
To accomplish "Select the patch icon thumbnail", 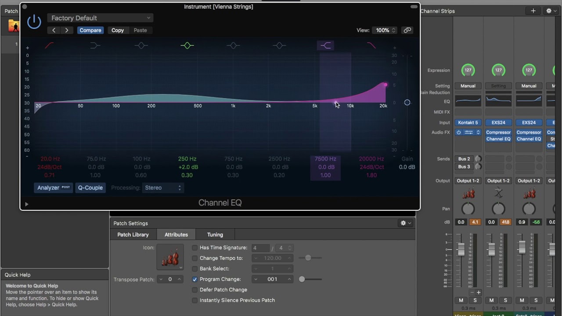I will [170, 257].
